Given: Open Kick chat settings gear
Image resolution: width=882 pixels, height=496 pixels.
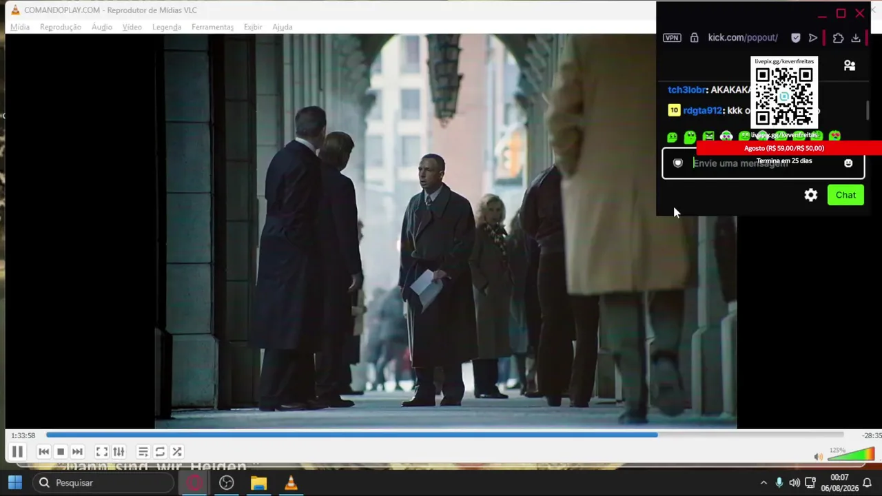Looking at the screenshot, I should pos(811,195).
